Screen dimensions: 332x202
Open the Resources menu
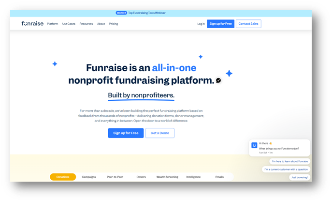86,24
